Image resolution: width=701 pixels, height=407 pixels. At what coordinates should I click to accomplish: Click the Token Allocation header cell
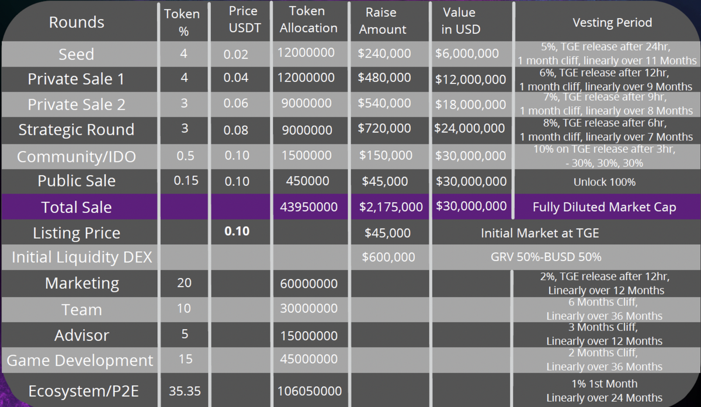308,20
